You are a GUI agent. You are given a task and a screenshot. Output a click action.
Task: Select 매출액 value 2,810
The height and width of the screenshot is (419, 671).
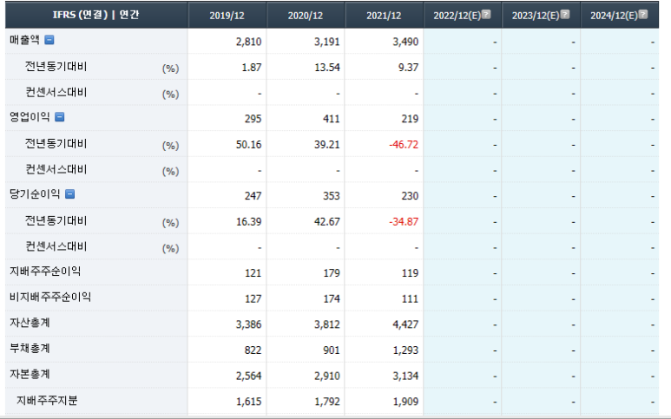pyautogui.click(x=248, y=42)
